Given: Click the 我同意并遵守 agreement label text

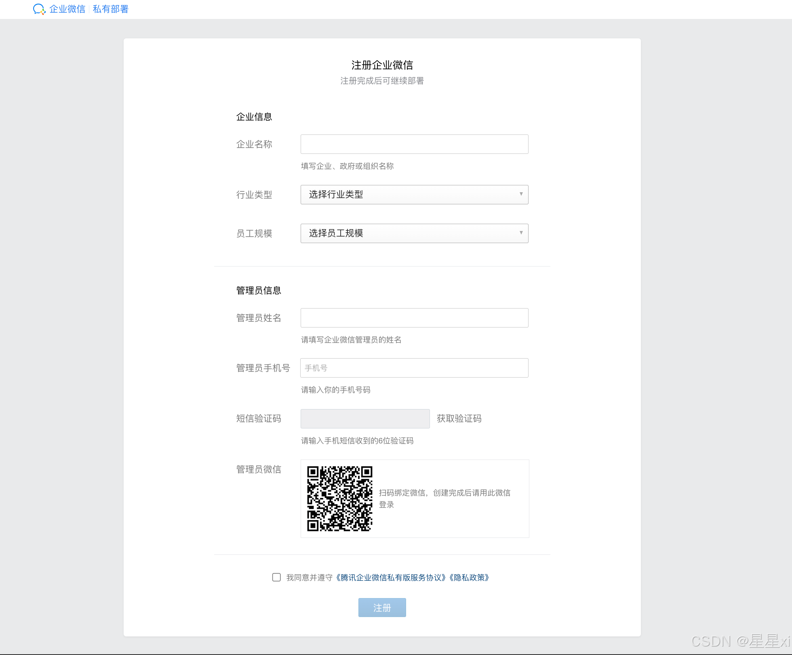Looking at the screenshot, I should (309, 578).
